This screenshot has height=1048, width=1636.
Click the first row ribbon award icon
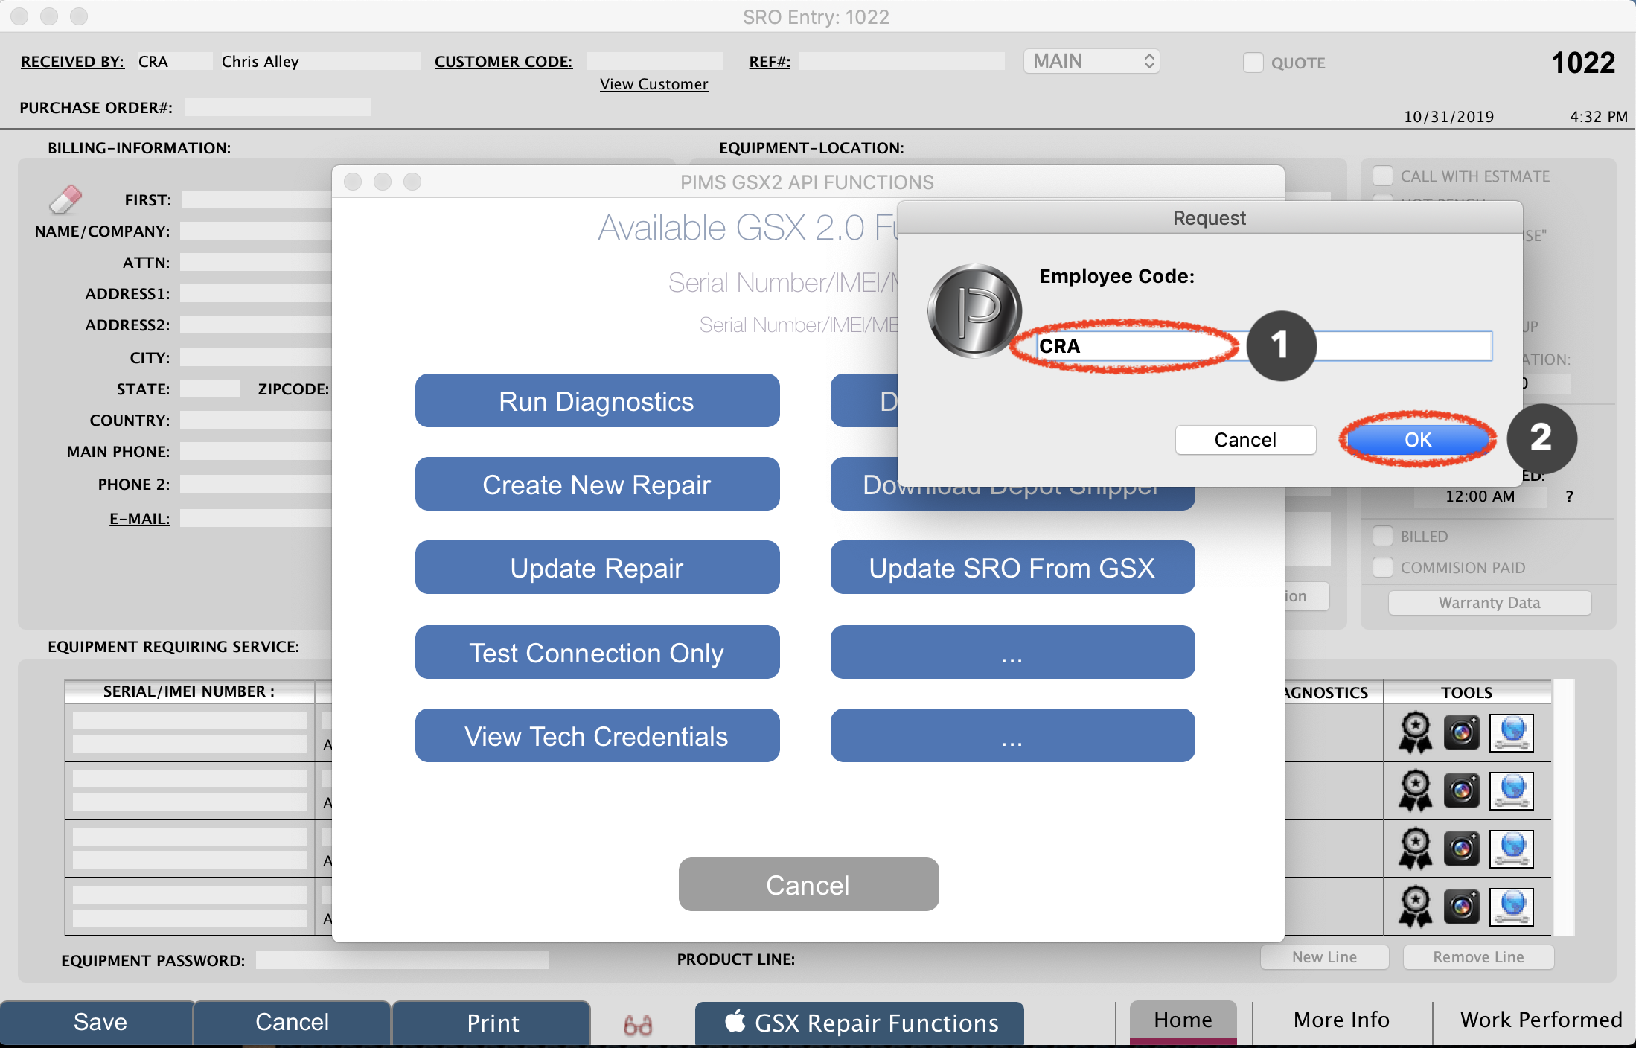pyautogui.click(x=1415, y=732)
